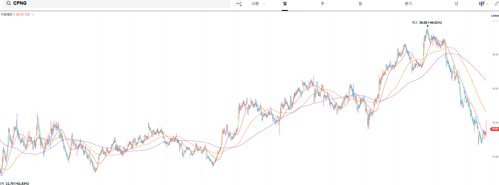Screen dimensions: 499x185
Task: Click the 30.00 price axis label
Action: tap(495, 55)
